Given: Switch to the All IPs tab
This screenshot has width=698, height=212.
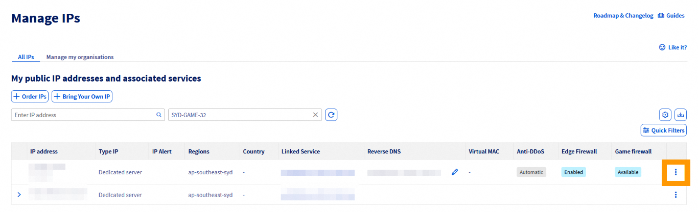Looking at the screenshot, I should click(x=26, y=57).
